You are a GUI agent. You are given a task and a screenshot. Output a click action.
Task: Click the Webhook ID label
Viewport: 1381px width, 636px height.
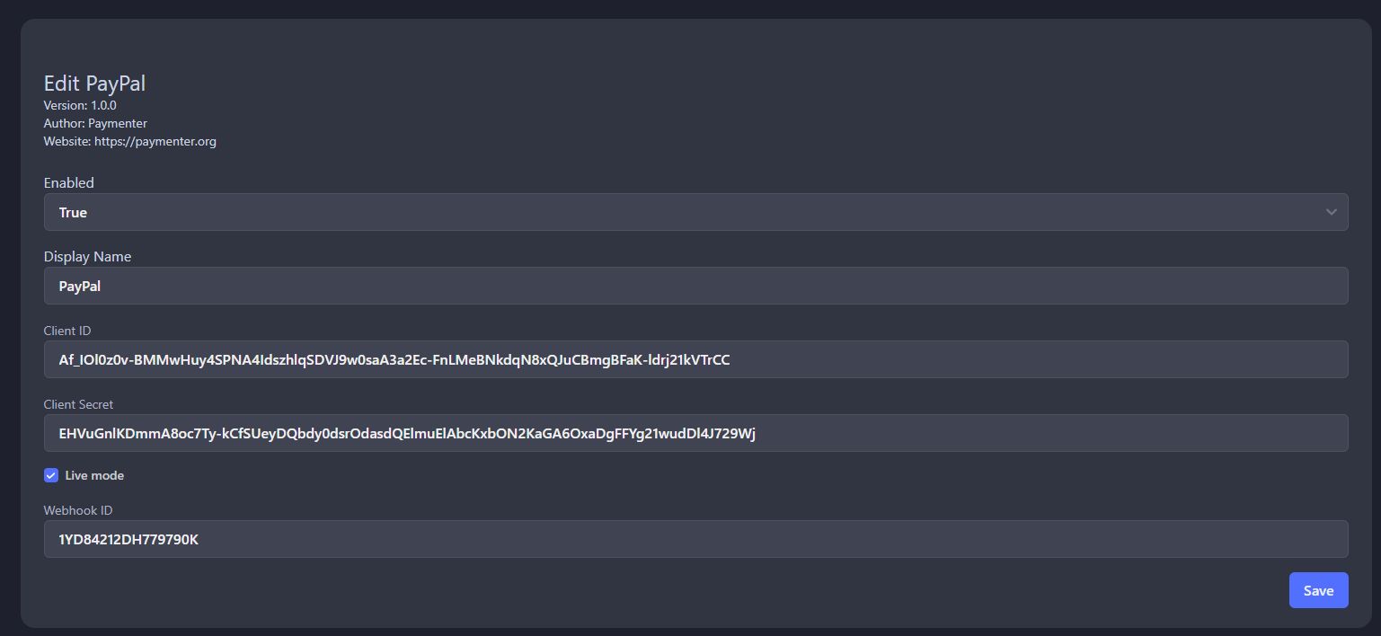click(78, 510)
